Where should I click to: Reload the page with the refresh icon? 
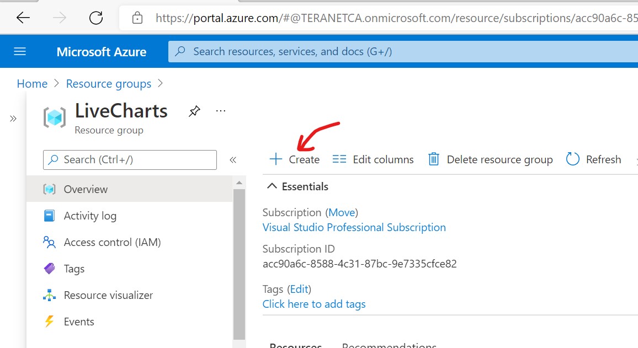point(96,18)
